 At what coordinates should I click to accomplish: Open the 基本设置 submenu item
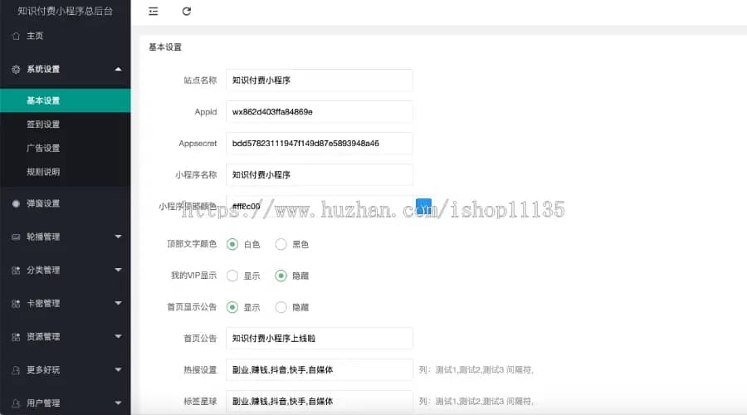point(66,100)
